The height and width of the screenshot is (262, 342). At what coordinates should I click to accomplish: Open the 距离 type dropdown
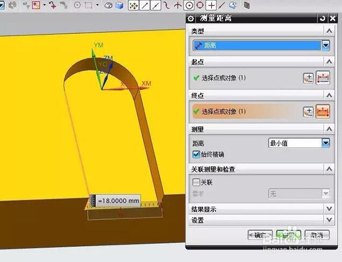coord(326,46)
